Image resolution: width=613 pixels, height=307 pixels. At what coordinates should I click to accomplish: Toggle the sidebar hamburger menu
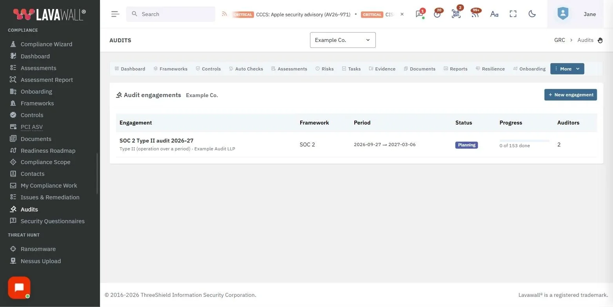[115, 14]
